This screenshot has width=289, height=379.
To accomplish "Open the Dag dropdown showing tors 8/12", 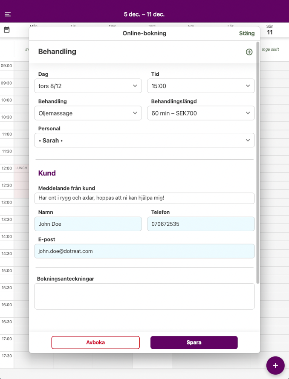I will coord(88,86).
